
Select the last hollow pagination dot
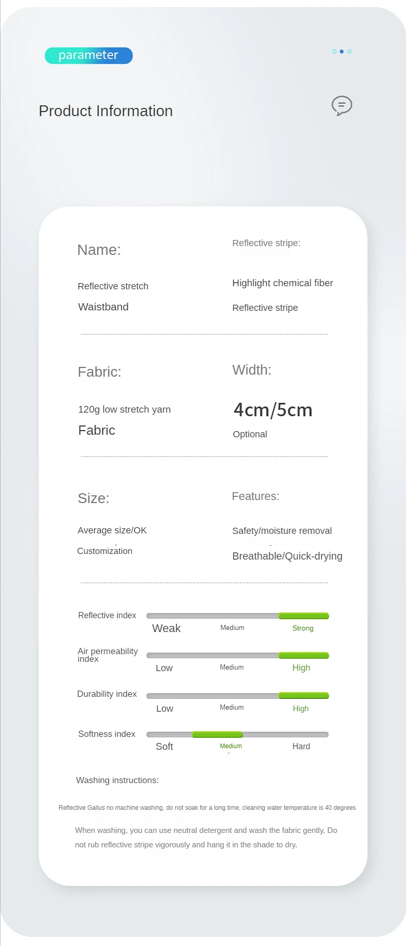[349, 51]
